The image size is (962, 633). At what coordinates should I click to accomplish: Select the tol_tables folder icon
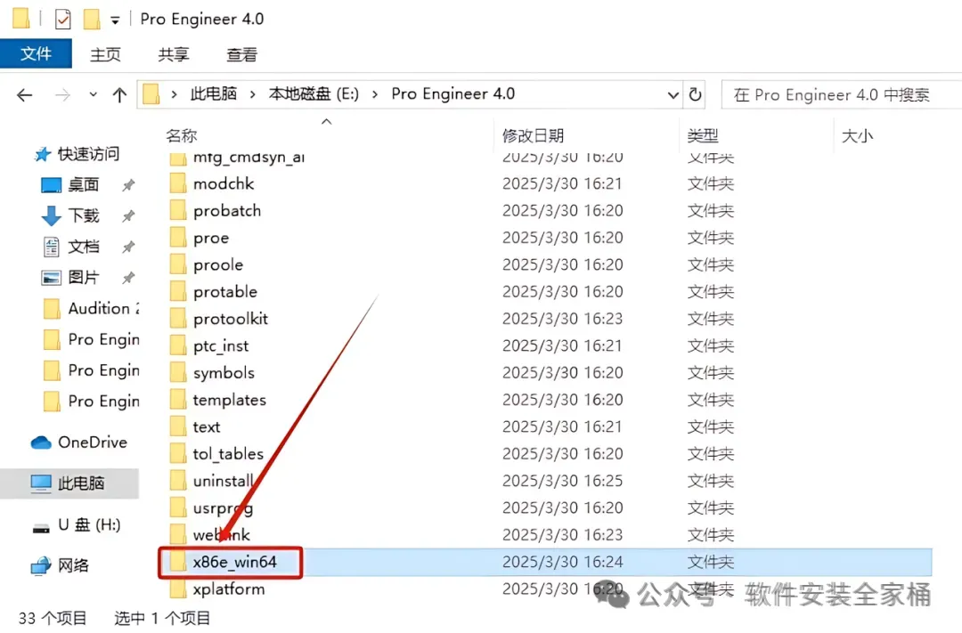pyautogui.click(x=178, y=453)
